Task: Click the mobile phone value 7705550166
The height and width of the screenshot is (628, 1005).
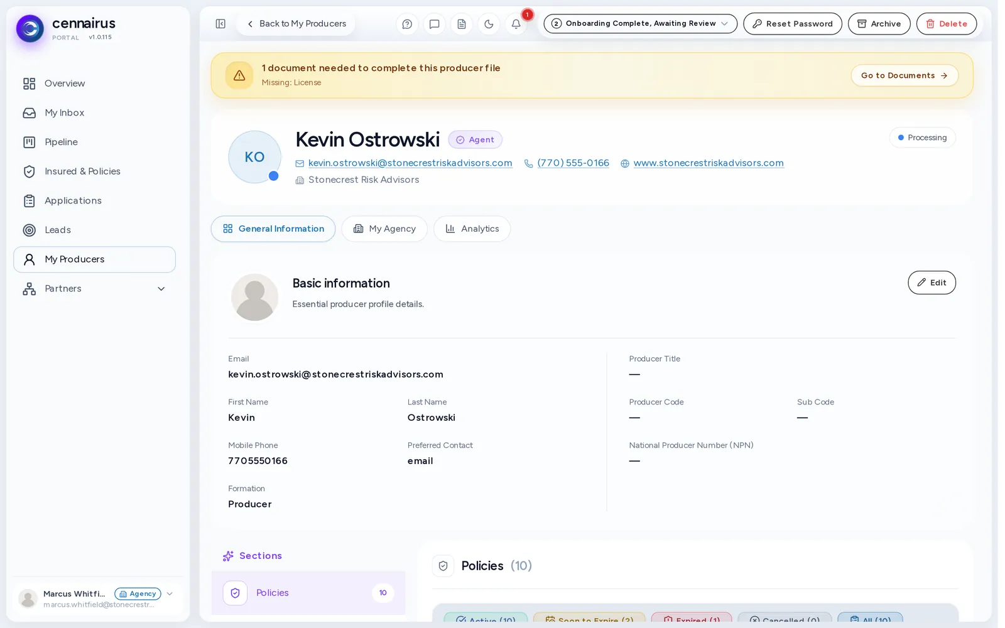Action: pos(258,461)
